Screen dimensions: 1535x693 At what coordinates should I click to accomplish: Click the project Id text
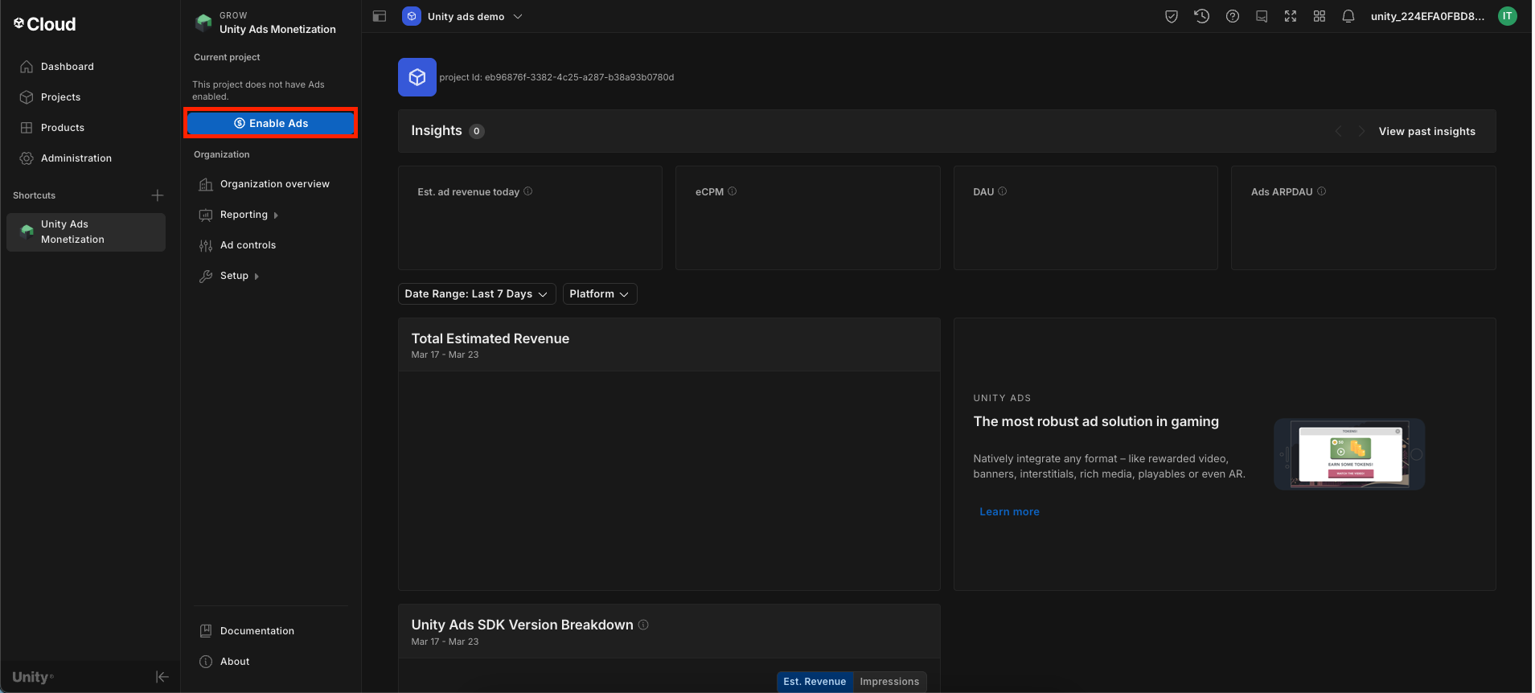[556, 77]
